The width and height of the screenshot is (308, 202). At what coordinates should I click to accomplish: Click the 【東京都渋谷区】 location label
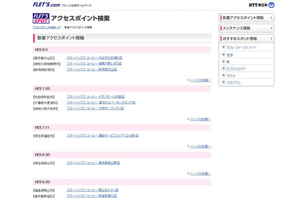coord(44,58)
